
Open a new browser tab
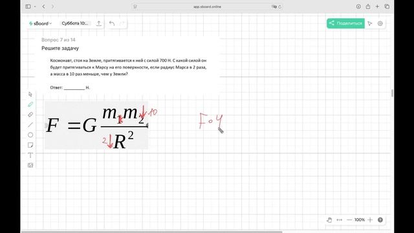click(377, 6)
